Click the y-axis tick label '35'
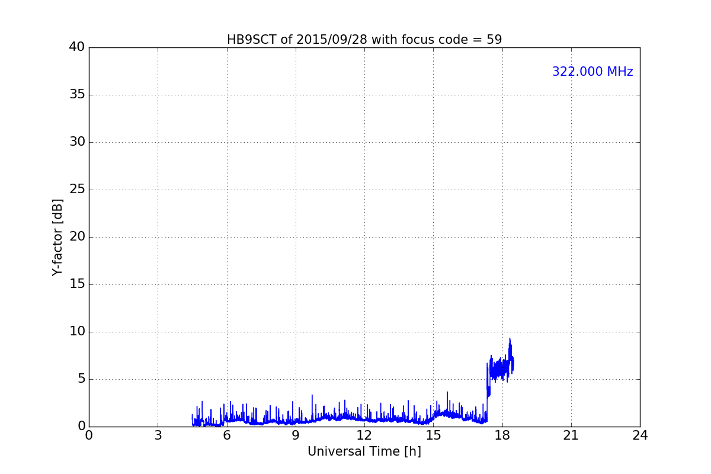The width and height of the screenshot is (711, 474). (77, 95)
